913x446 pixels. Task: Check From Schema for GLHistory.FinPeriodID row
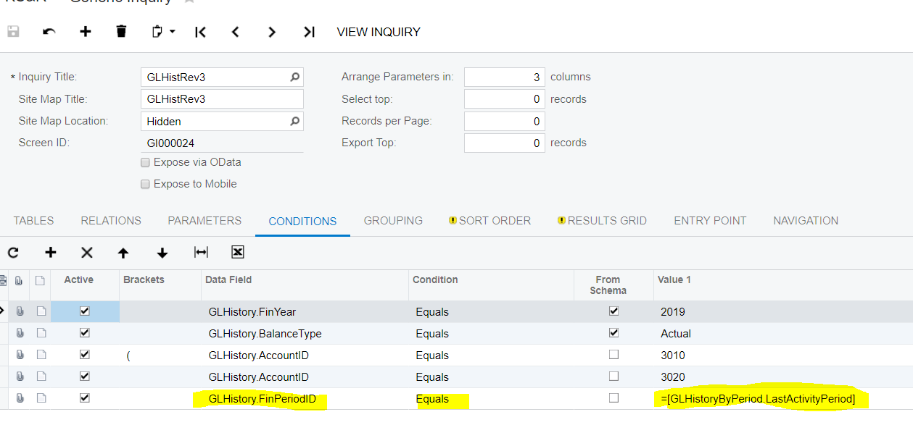[614, 398]
